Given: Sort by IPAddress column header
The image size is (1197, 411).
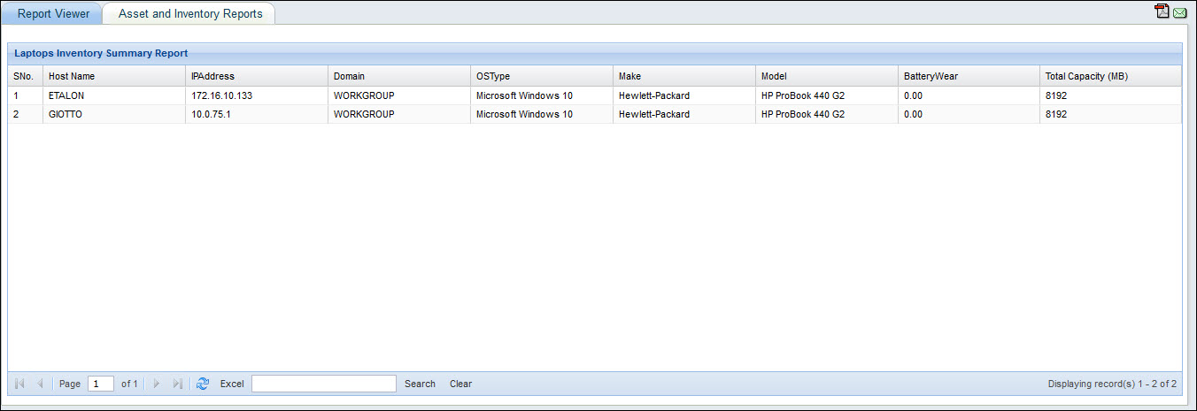Looking at the screenshot, I should (x=212, y=76).
